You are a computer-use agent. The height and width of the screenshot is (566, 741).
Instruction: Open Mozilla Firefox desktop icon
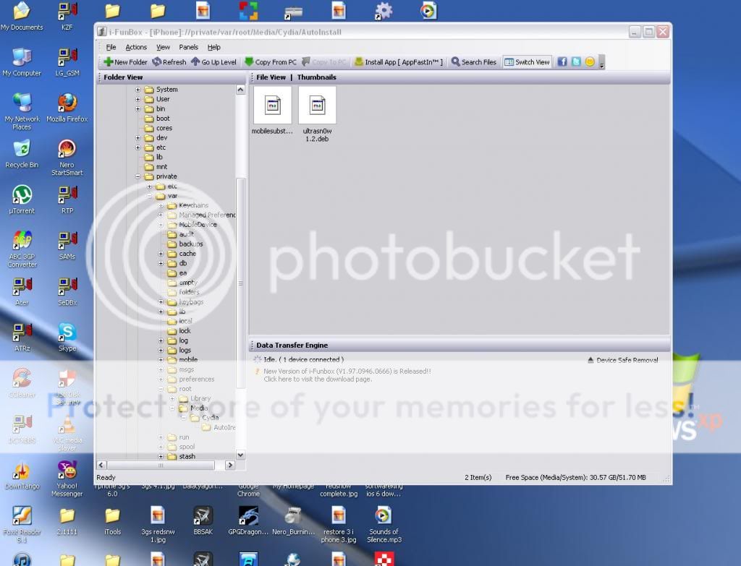(67, 108)
